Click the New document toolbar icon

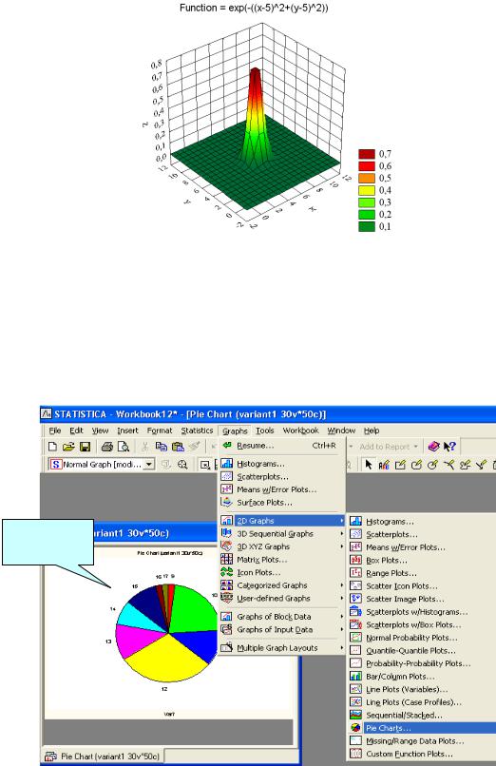click(x=52, y=446)
